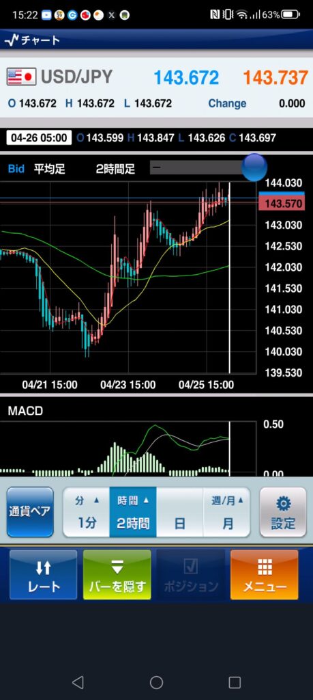Expand the 週/月 week-month selector
The image size is (313, 700).
point(227,511)
